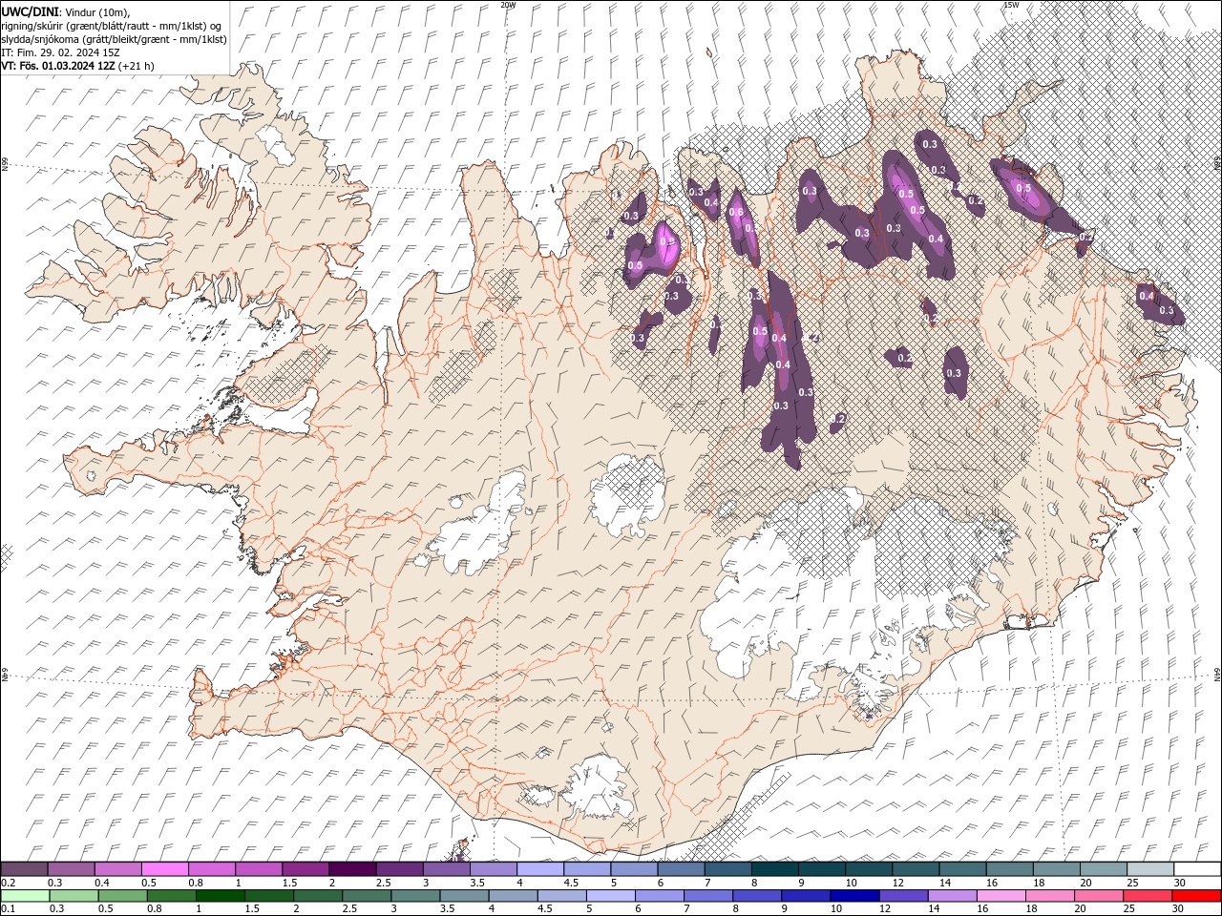Pick the lower green swatch between 0.8 and 1
The height and width of the screenshot is (916, 1222).
click(172, 896)
